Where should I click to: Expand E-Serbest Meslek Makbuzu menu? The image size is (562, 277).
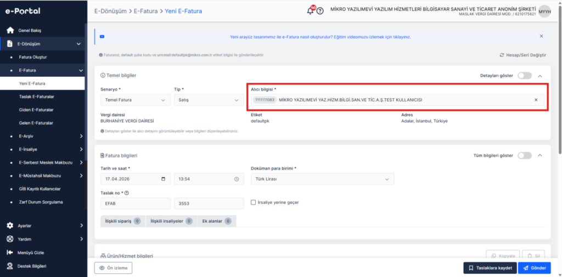(x=81, y=162)
